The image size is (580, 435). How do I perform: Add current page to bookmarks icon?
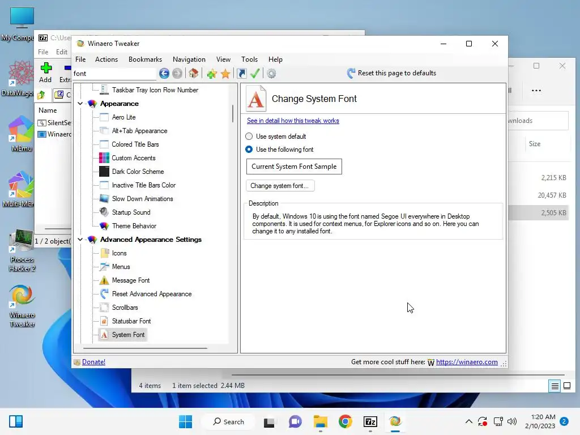pos(212,73)
